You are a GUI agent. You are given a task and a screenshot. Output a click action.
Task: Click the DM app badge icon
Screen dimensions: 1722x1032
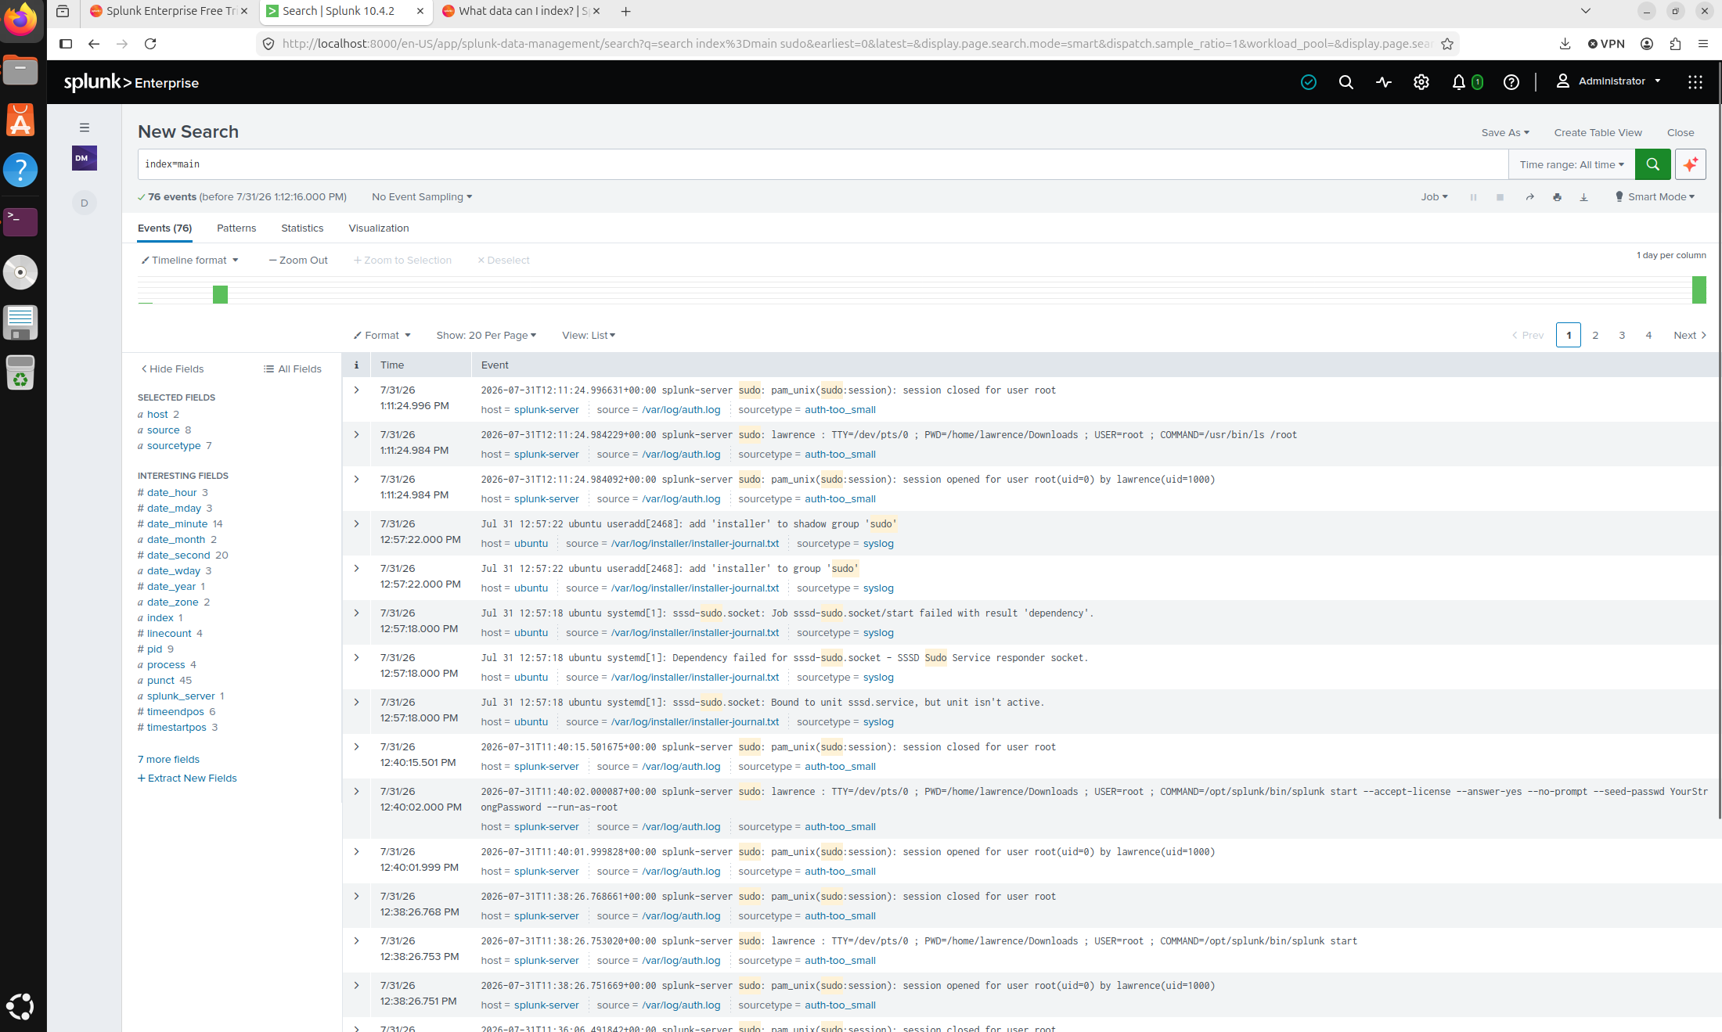tap(85, 158)
